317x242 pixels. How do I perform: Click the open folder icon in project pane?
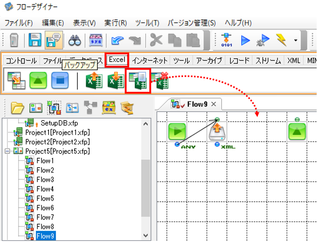click(17, 108)
